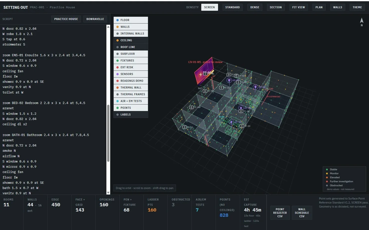Select the Screen density option
Image resolution: width=369 pixels, height=230 pixels.
click(x=210, y=7)
